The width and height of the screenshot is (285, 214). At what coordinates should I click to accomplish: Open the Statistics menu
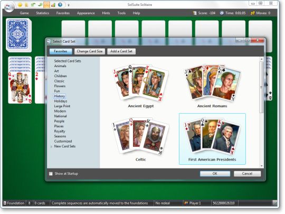tap(43, 13)
